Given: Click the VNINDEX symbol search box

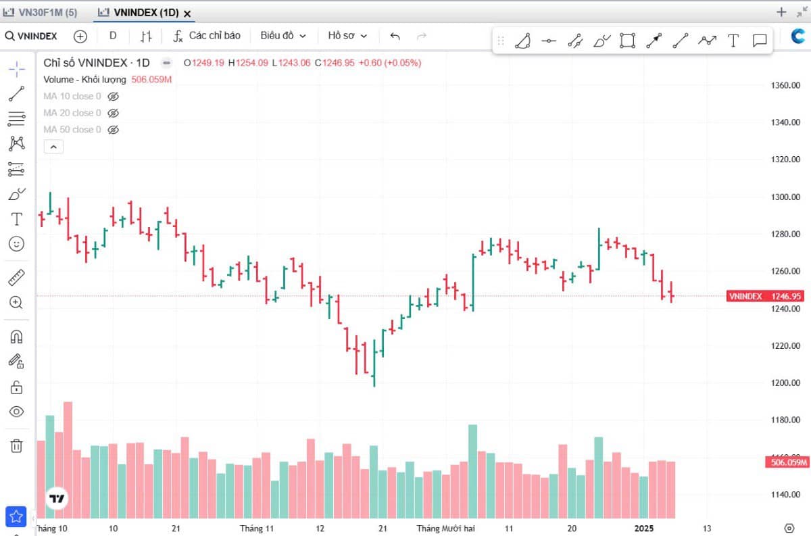Looking at the screenshot, I should click(31, 36).
